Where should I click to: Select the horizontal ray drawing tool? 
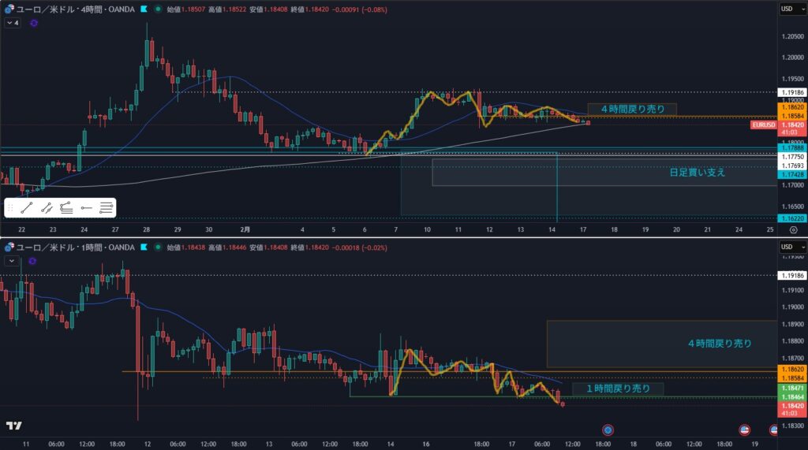point(86,208)
